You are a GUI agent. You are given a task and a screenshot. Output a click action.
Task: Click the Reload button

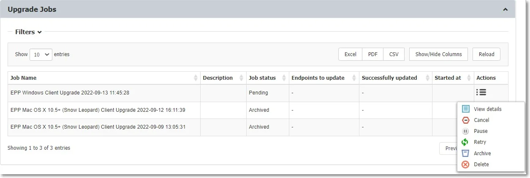click(x=487, y=54)
